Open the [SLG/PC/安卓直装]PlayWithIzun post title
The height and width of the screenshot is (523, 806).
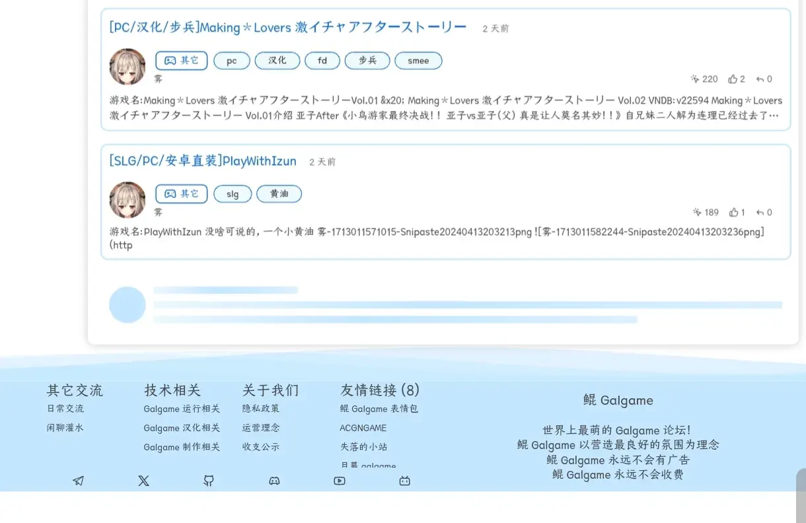pos(203,161)
